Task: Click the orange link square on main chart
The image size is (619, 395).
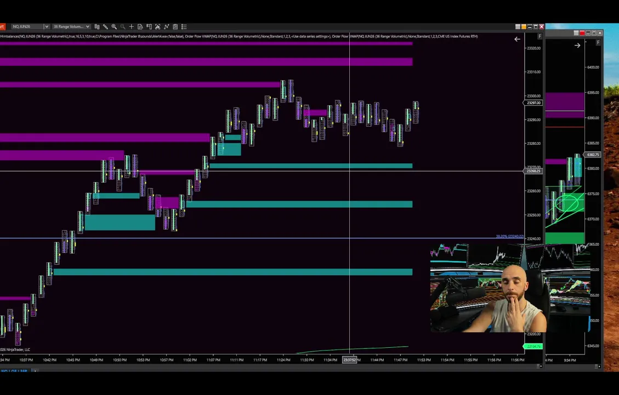Action: pos(524,26)
